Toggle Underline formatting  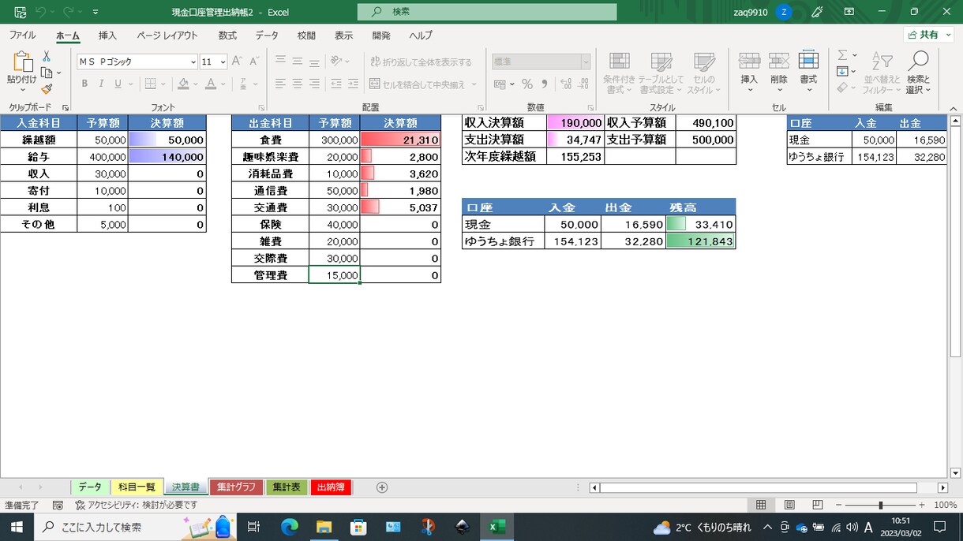[x=118, y=84]
